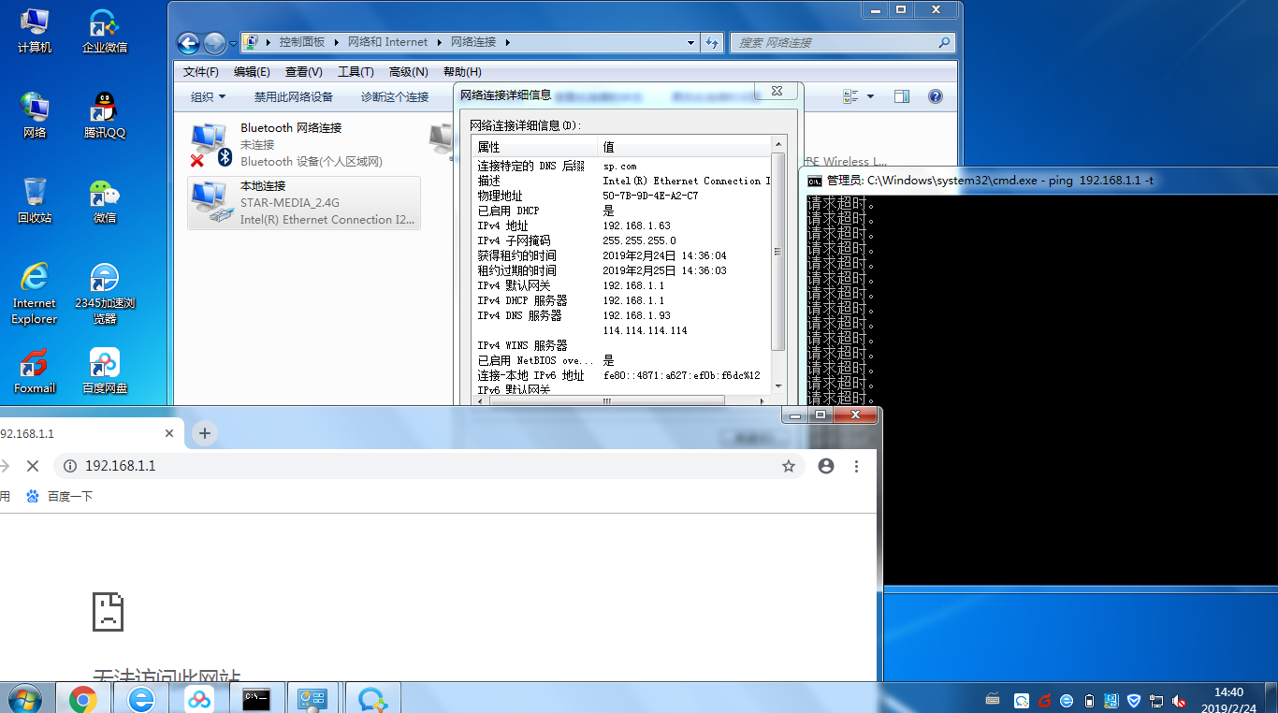Click the cmd.exe ping window title bar
The image size is (1278, 713).
point(1040,181)
